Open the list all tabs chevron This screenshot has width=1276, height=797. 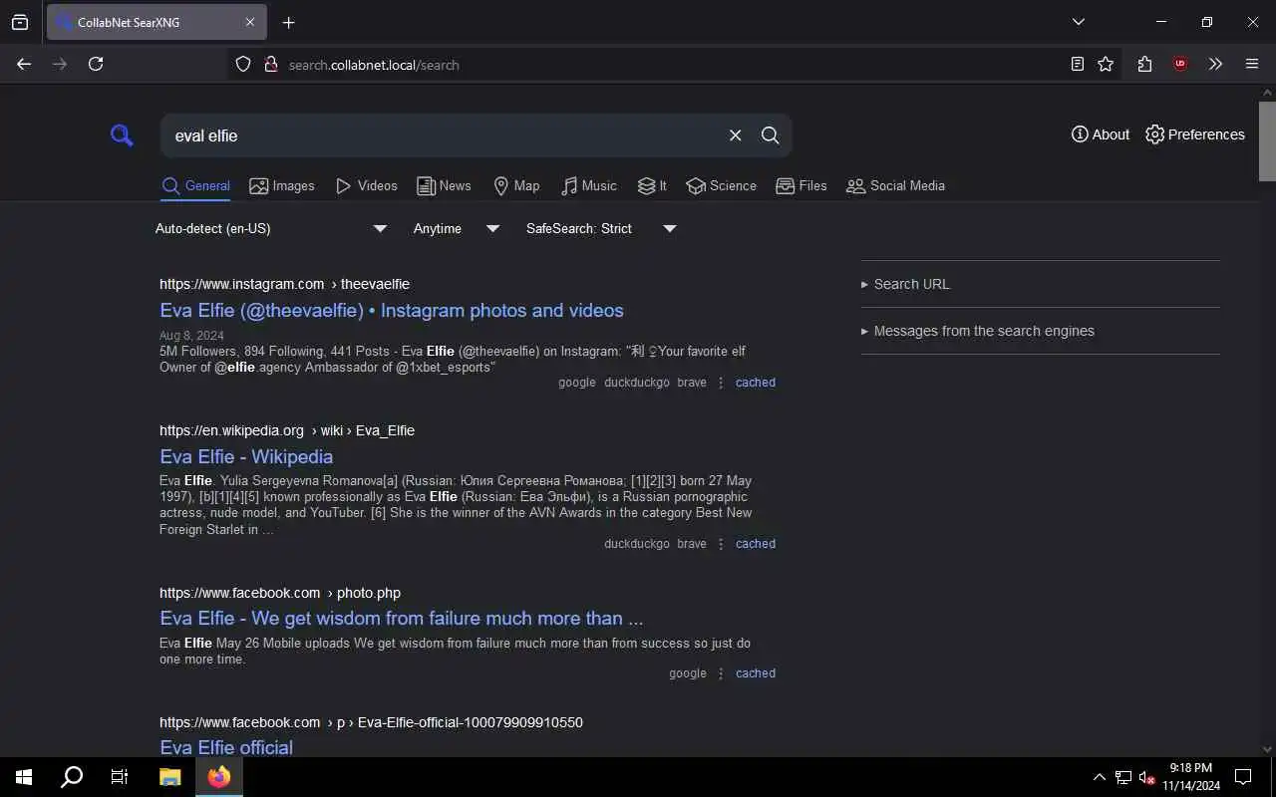[1079, 22]
